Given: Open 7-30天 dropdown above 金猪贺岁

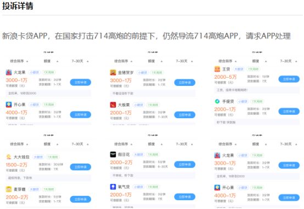Looking at the screenshot, I should (x=184, y=61).
